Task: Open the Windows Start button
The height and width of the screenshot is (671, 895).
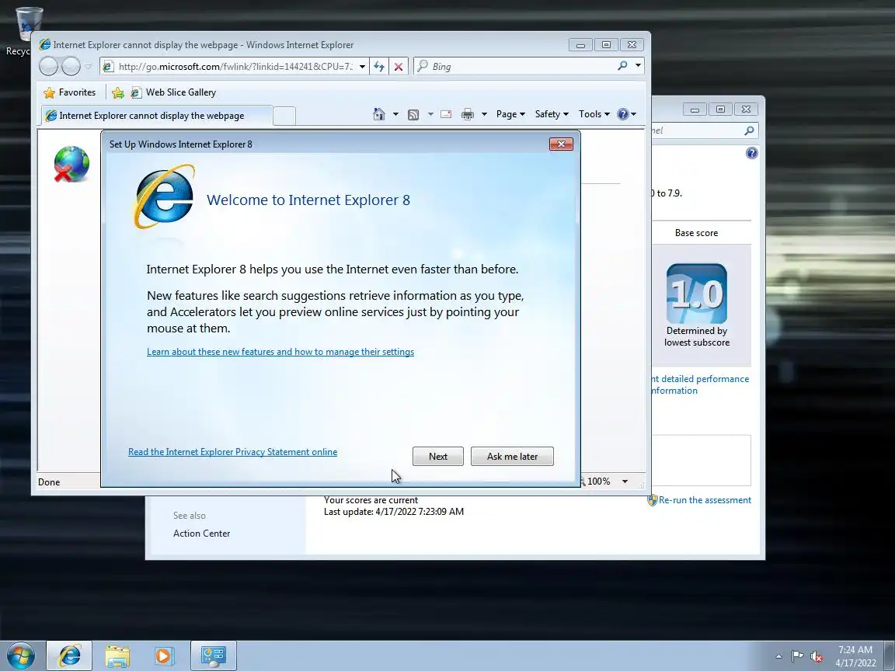Action: pyautogui.click(x=20, y=656)
